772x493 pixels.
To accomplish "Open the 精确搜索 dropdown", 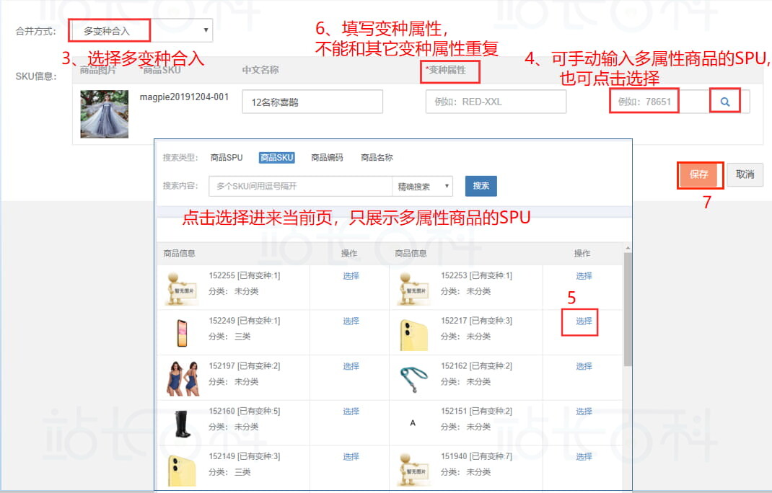I will 422,187.
